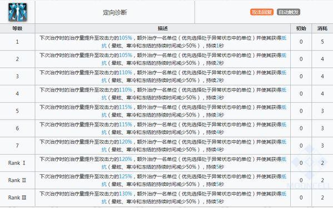Select the gray 自动触发 tag
The width and height of the screenshot is (333, 208).
[x=289, y=12]
